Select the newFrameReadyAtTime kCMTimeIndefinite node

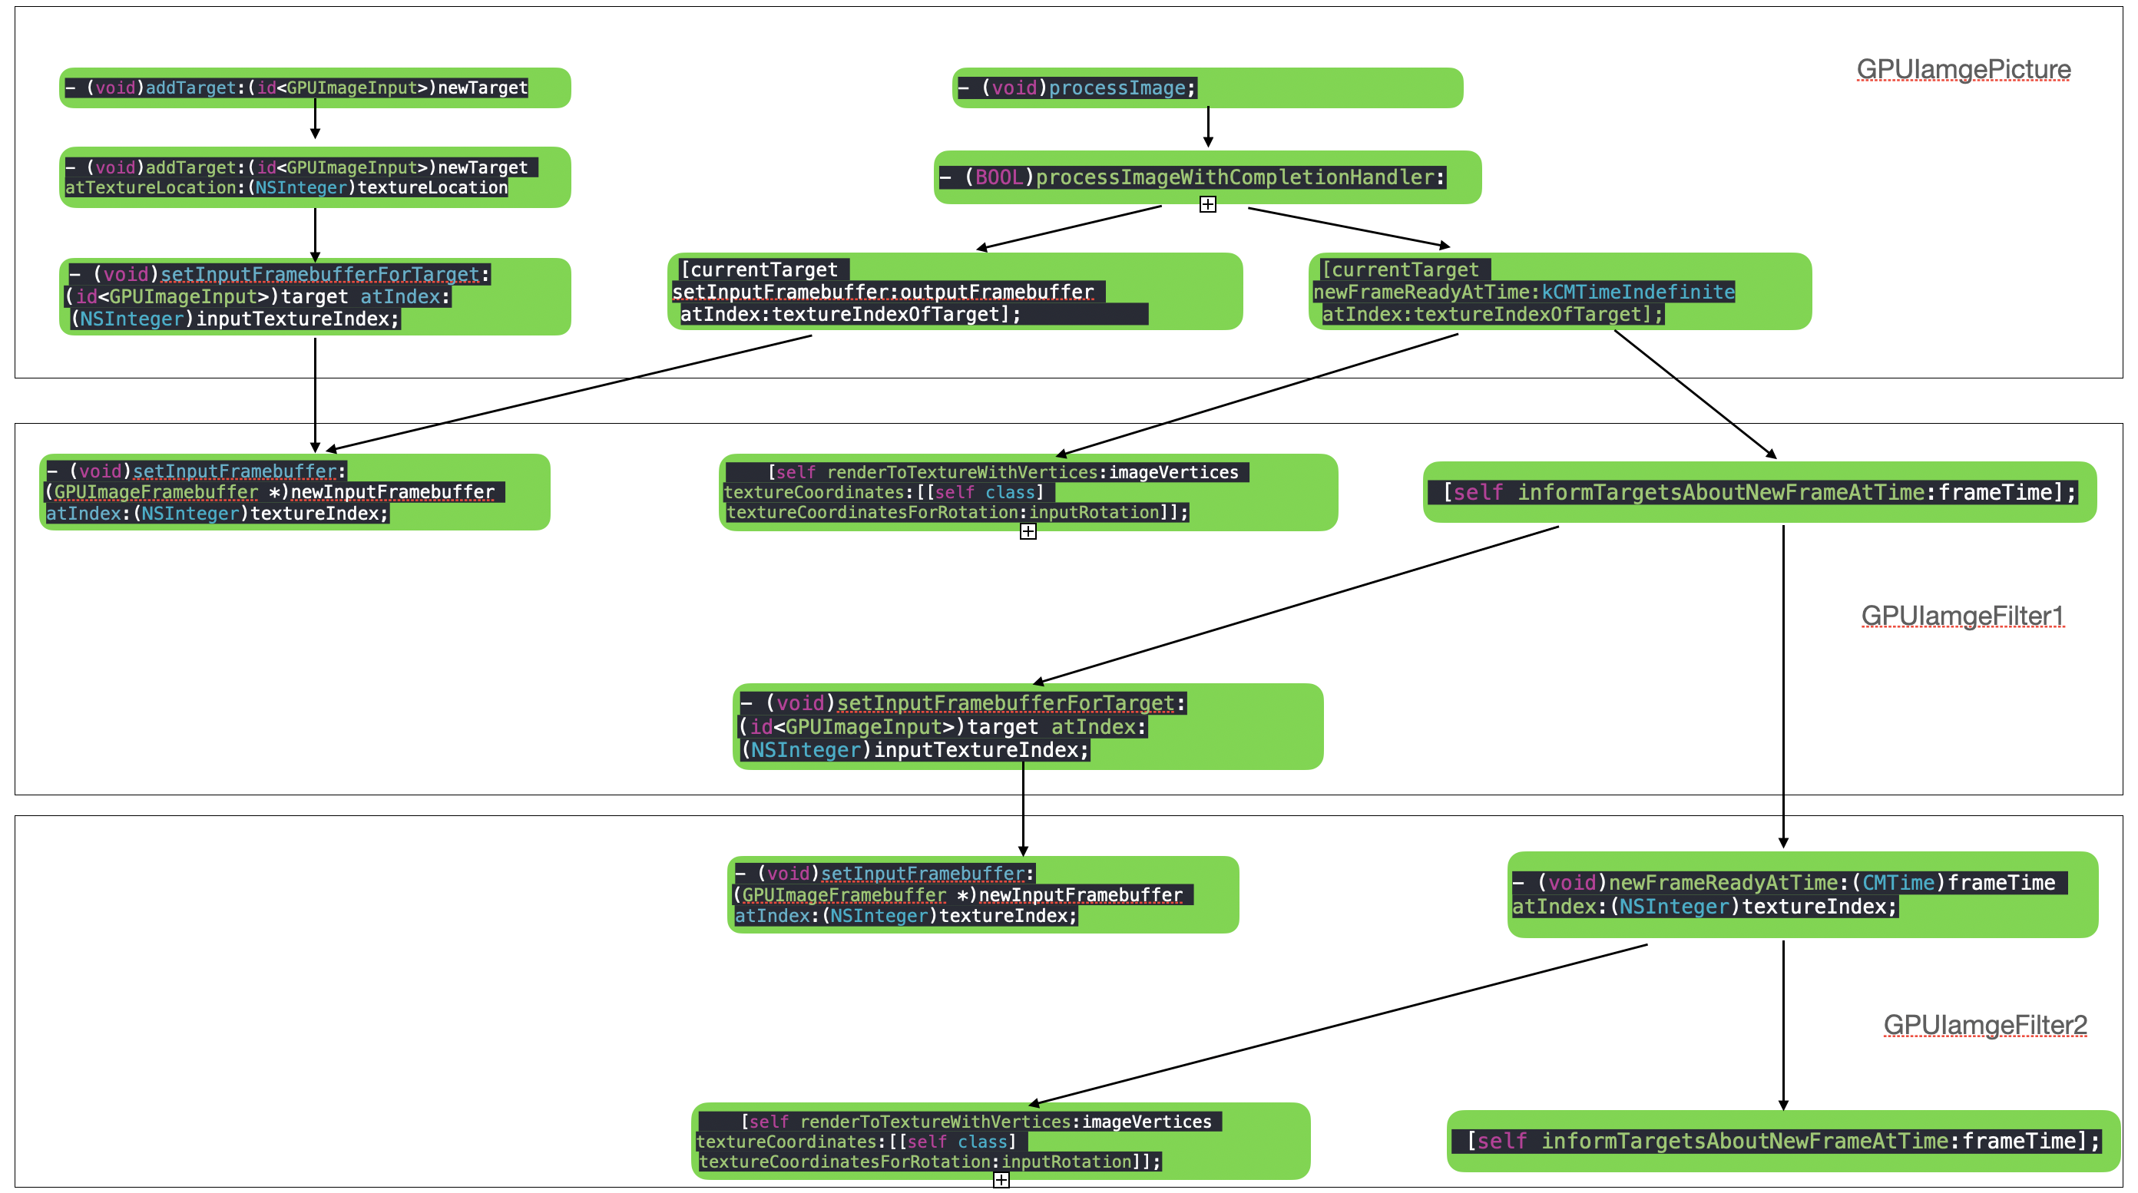tap(1559, 291)
